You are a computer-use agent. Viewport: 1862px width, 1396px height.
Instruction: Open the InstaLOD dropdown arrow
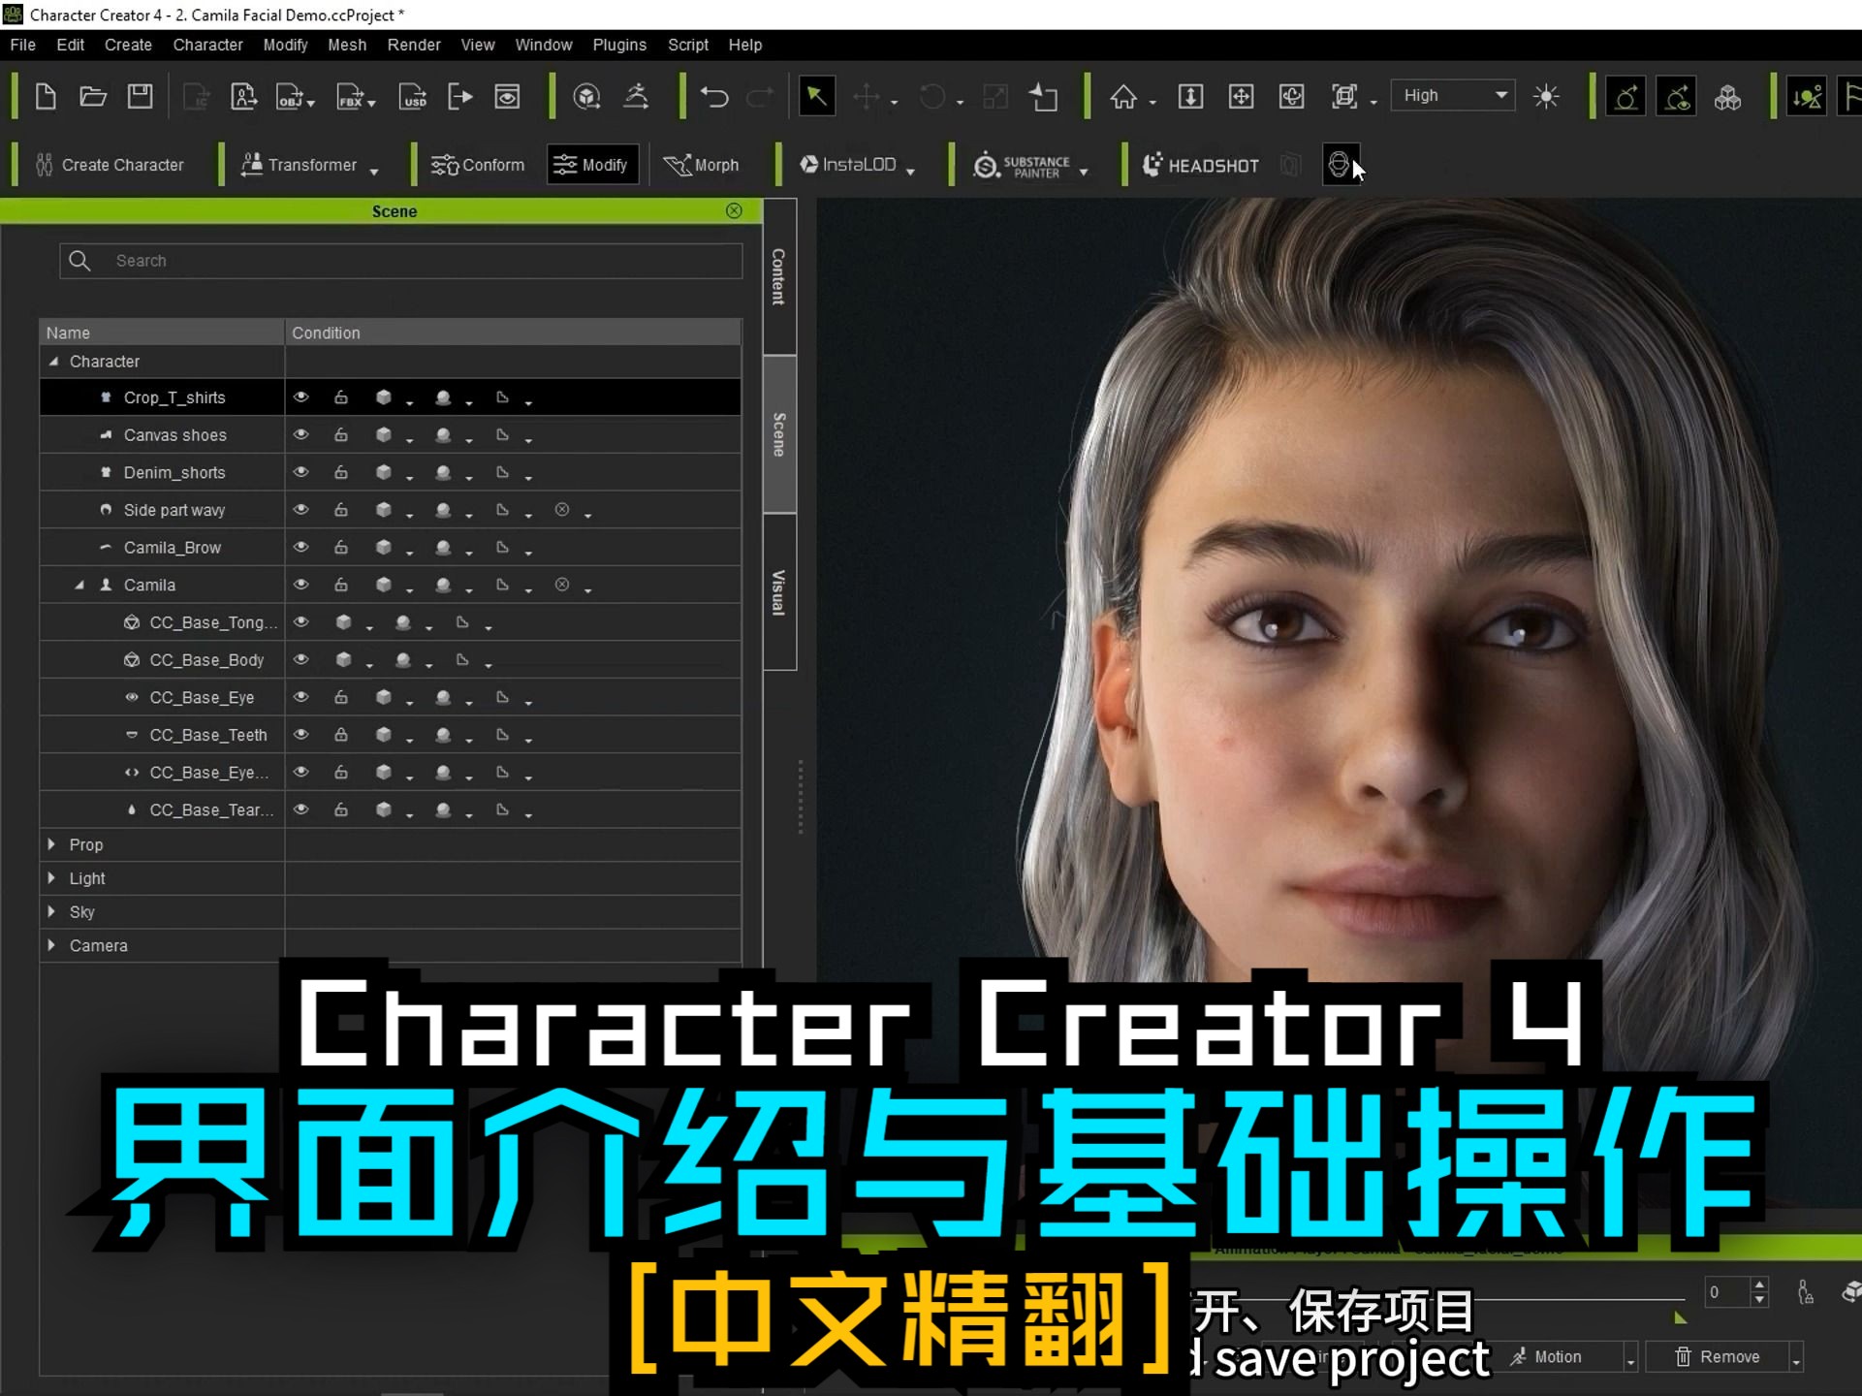[x=910, y=172]
